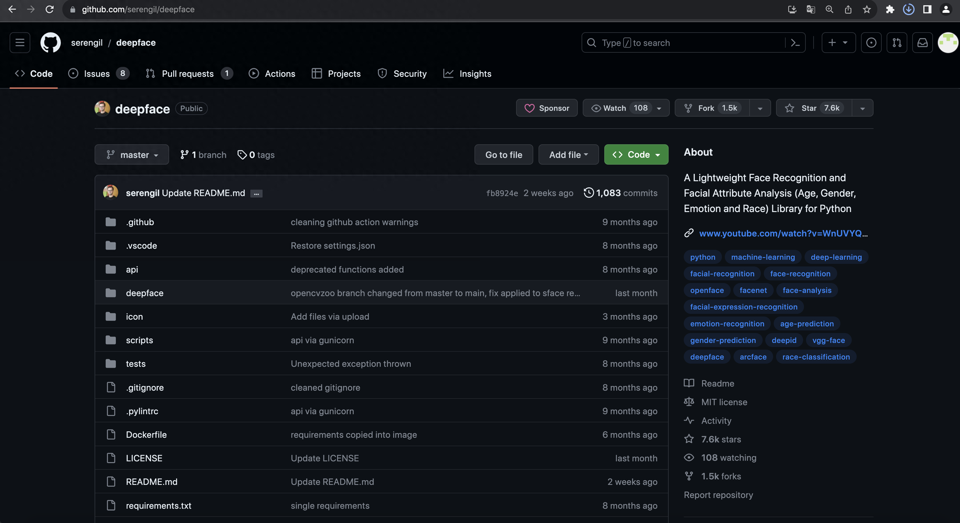View the 1,083 commits history
This screenshot has height=523, width=960.
click(621, 193)
